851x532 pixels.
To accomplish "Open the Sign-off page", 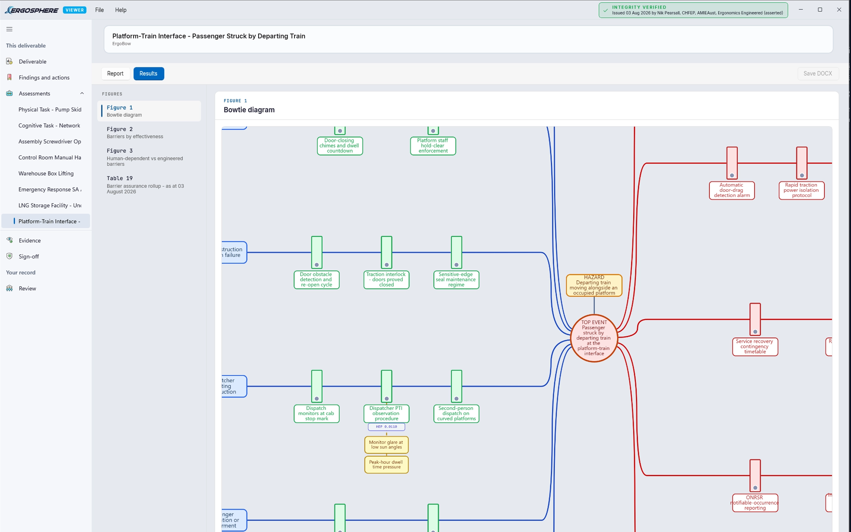I will [x=29, y=256].
